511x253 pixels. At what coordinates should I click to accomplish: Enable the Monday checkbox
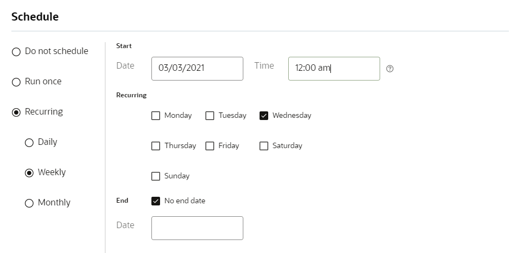coord(156,116)
